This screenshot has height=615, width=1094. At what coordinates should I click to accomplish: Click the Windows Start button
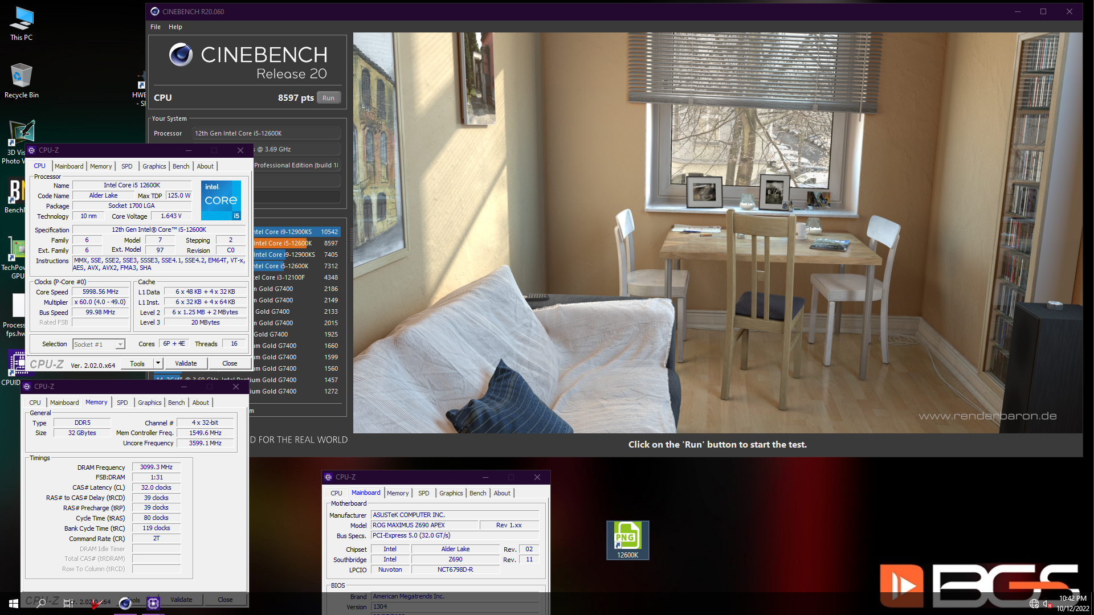pos(14,603)
